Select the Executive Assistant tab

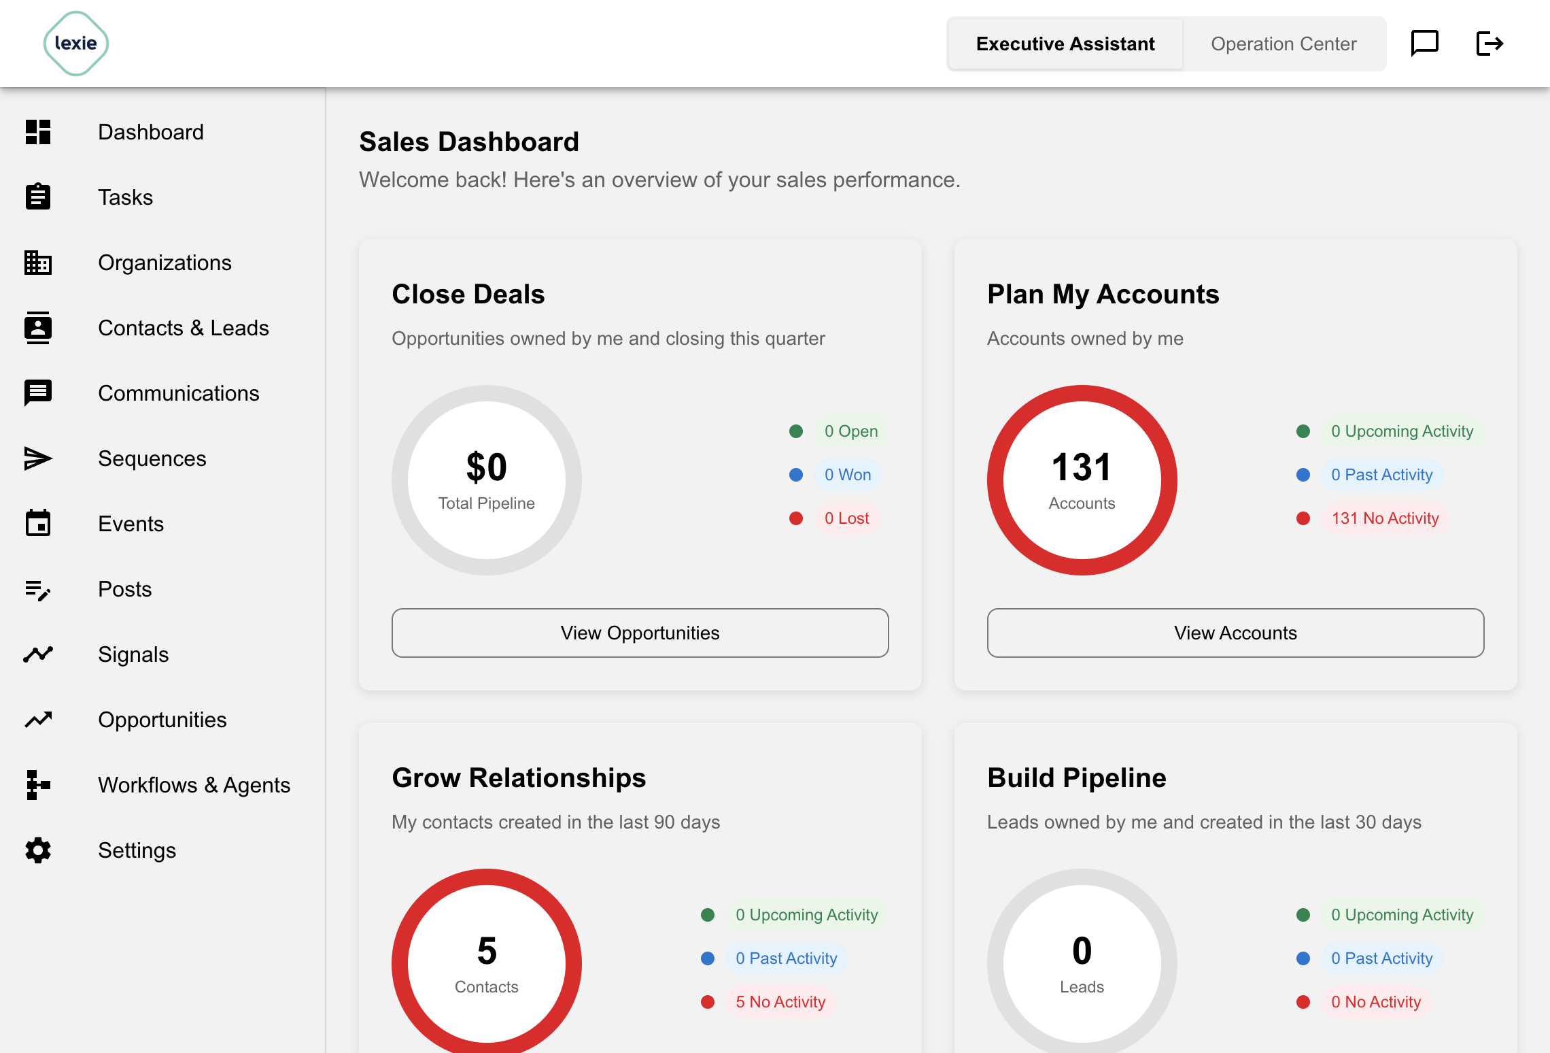click(1065, 44)
